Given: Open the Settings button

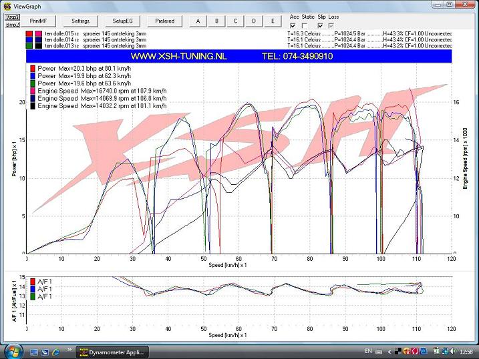Looking at the screenshot, I should pos(81,21).
